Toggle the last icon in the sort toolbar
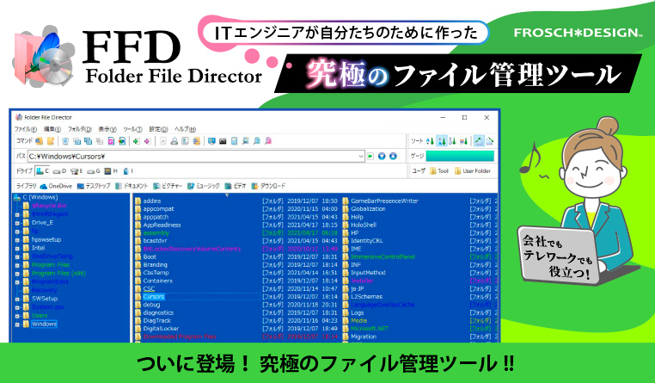The height and width of the screenshot is (383, 655). coord(490,141)
